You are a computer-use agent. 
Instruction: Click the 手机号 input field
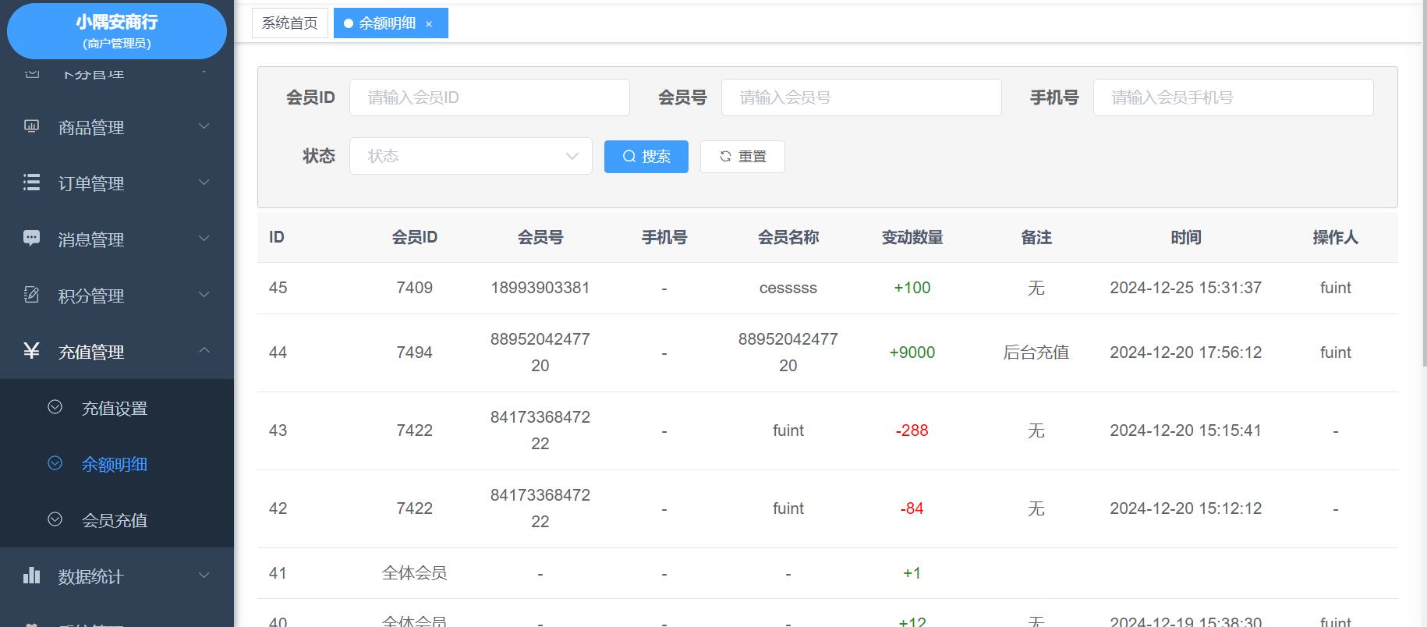(1233, 97)
